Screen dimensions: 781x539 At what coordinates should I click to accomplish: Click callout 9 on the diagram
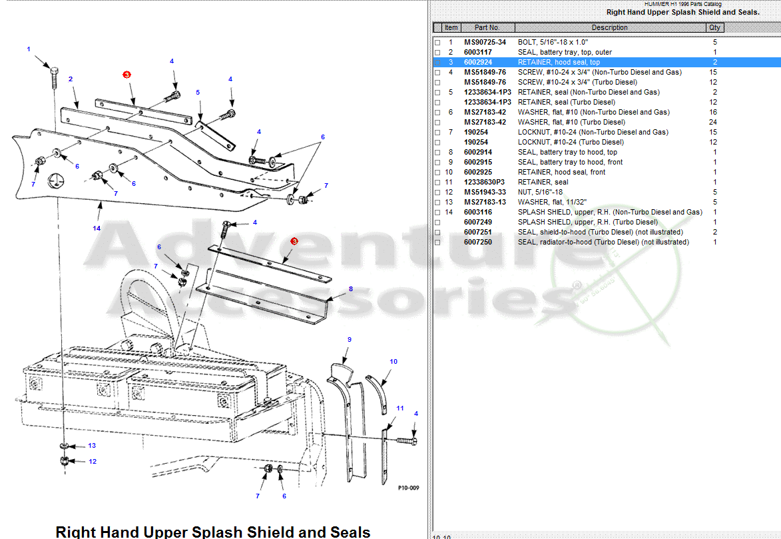click(349, 339)
